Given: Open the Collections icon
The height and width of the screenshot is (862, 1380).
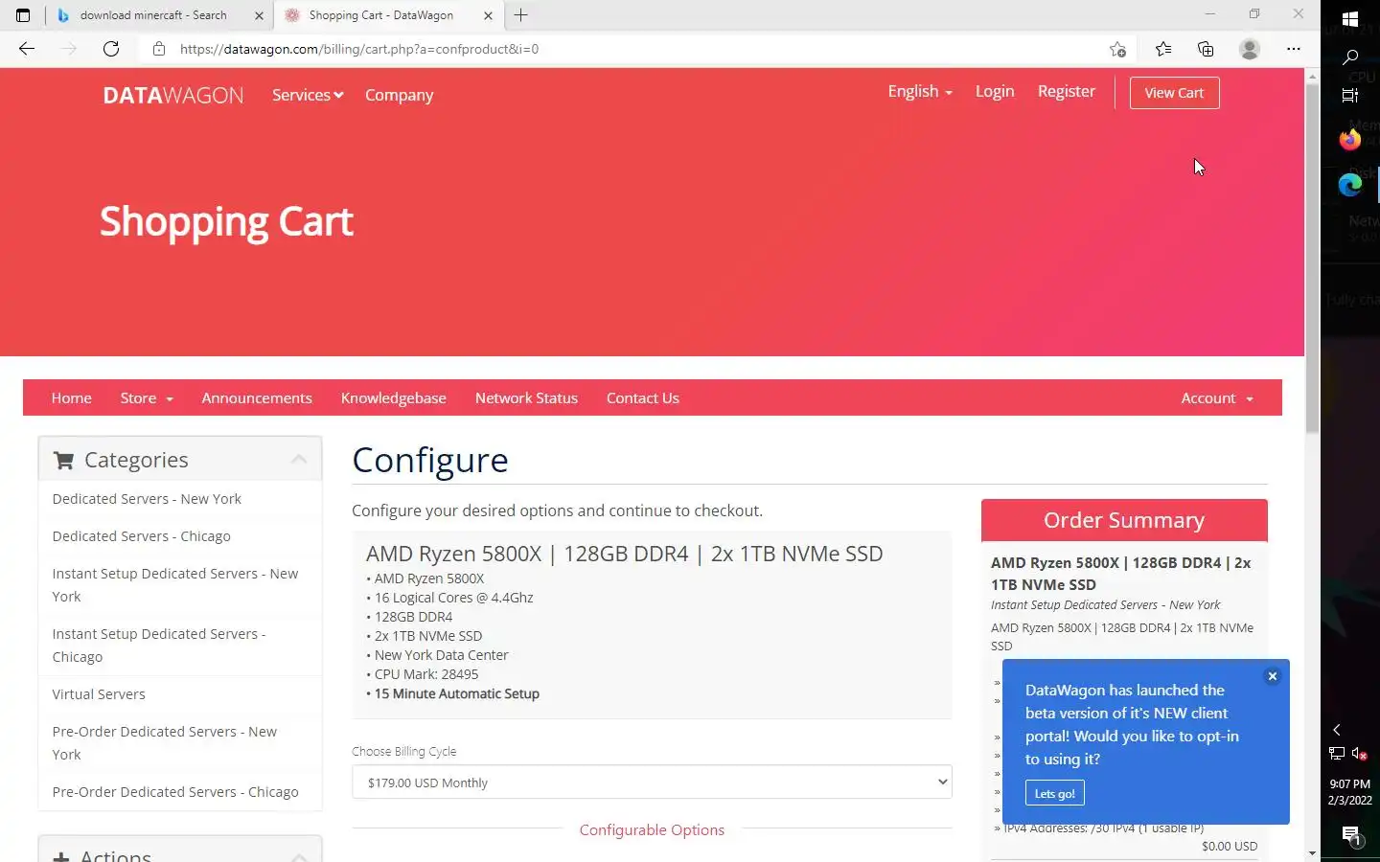Looking at the screenshot, I should click(x=1206, y=49).
